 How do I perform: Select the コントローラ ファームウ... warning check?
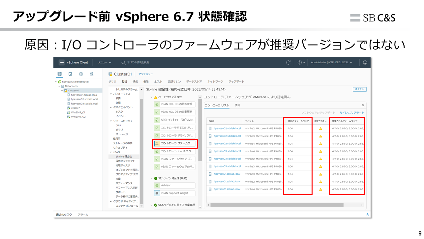click(x=175, y=143)
